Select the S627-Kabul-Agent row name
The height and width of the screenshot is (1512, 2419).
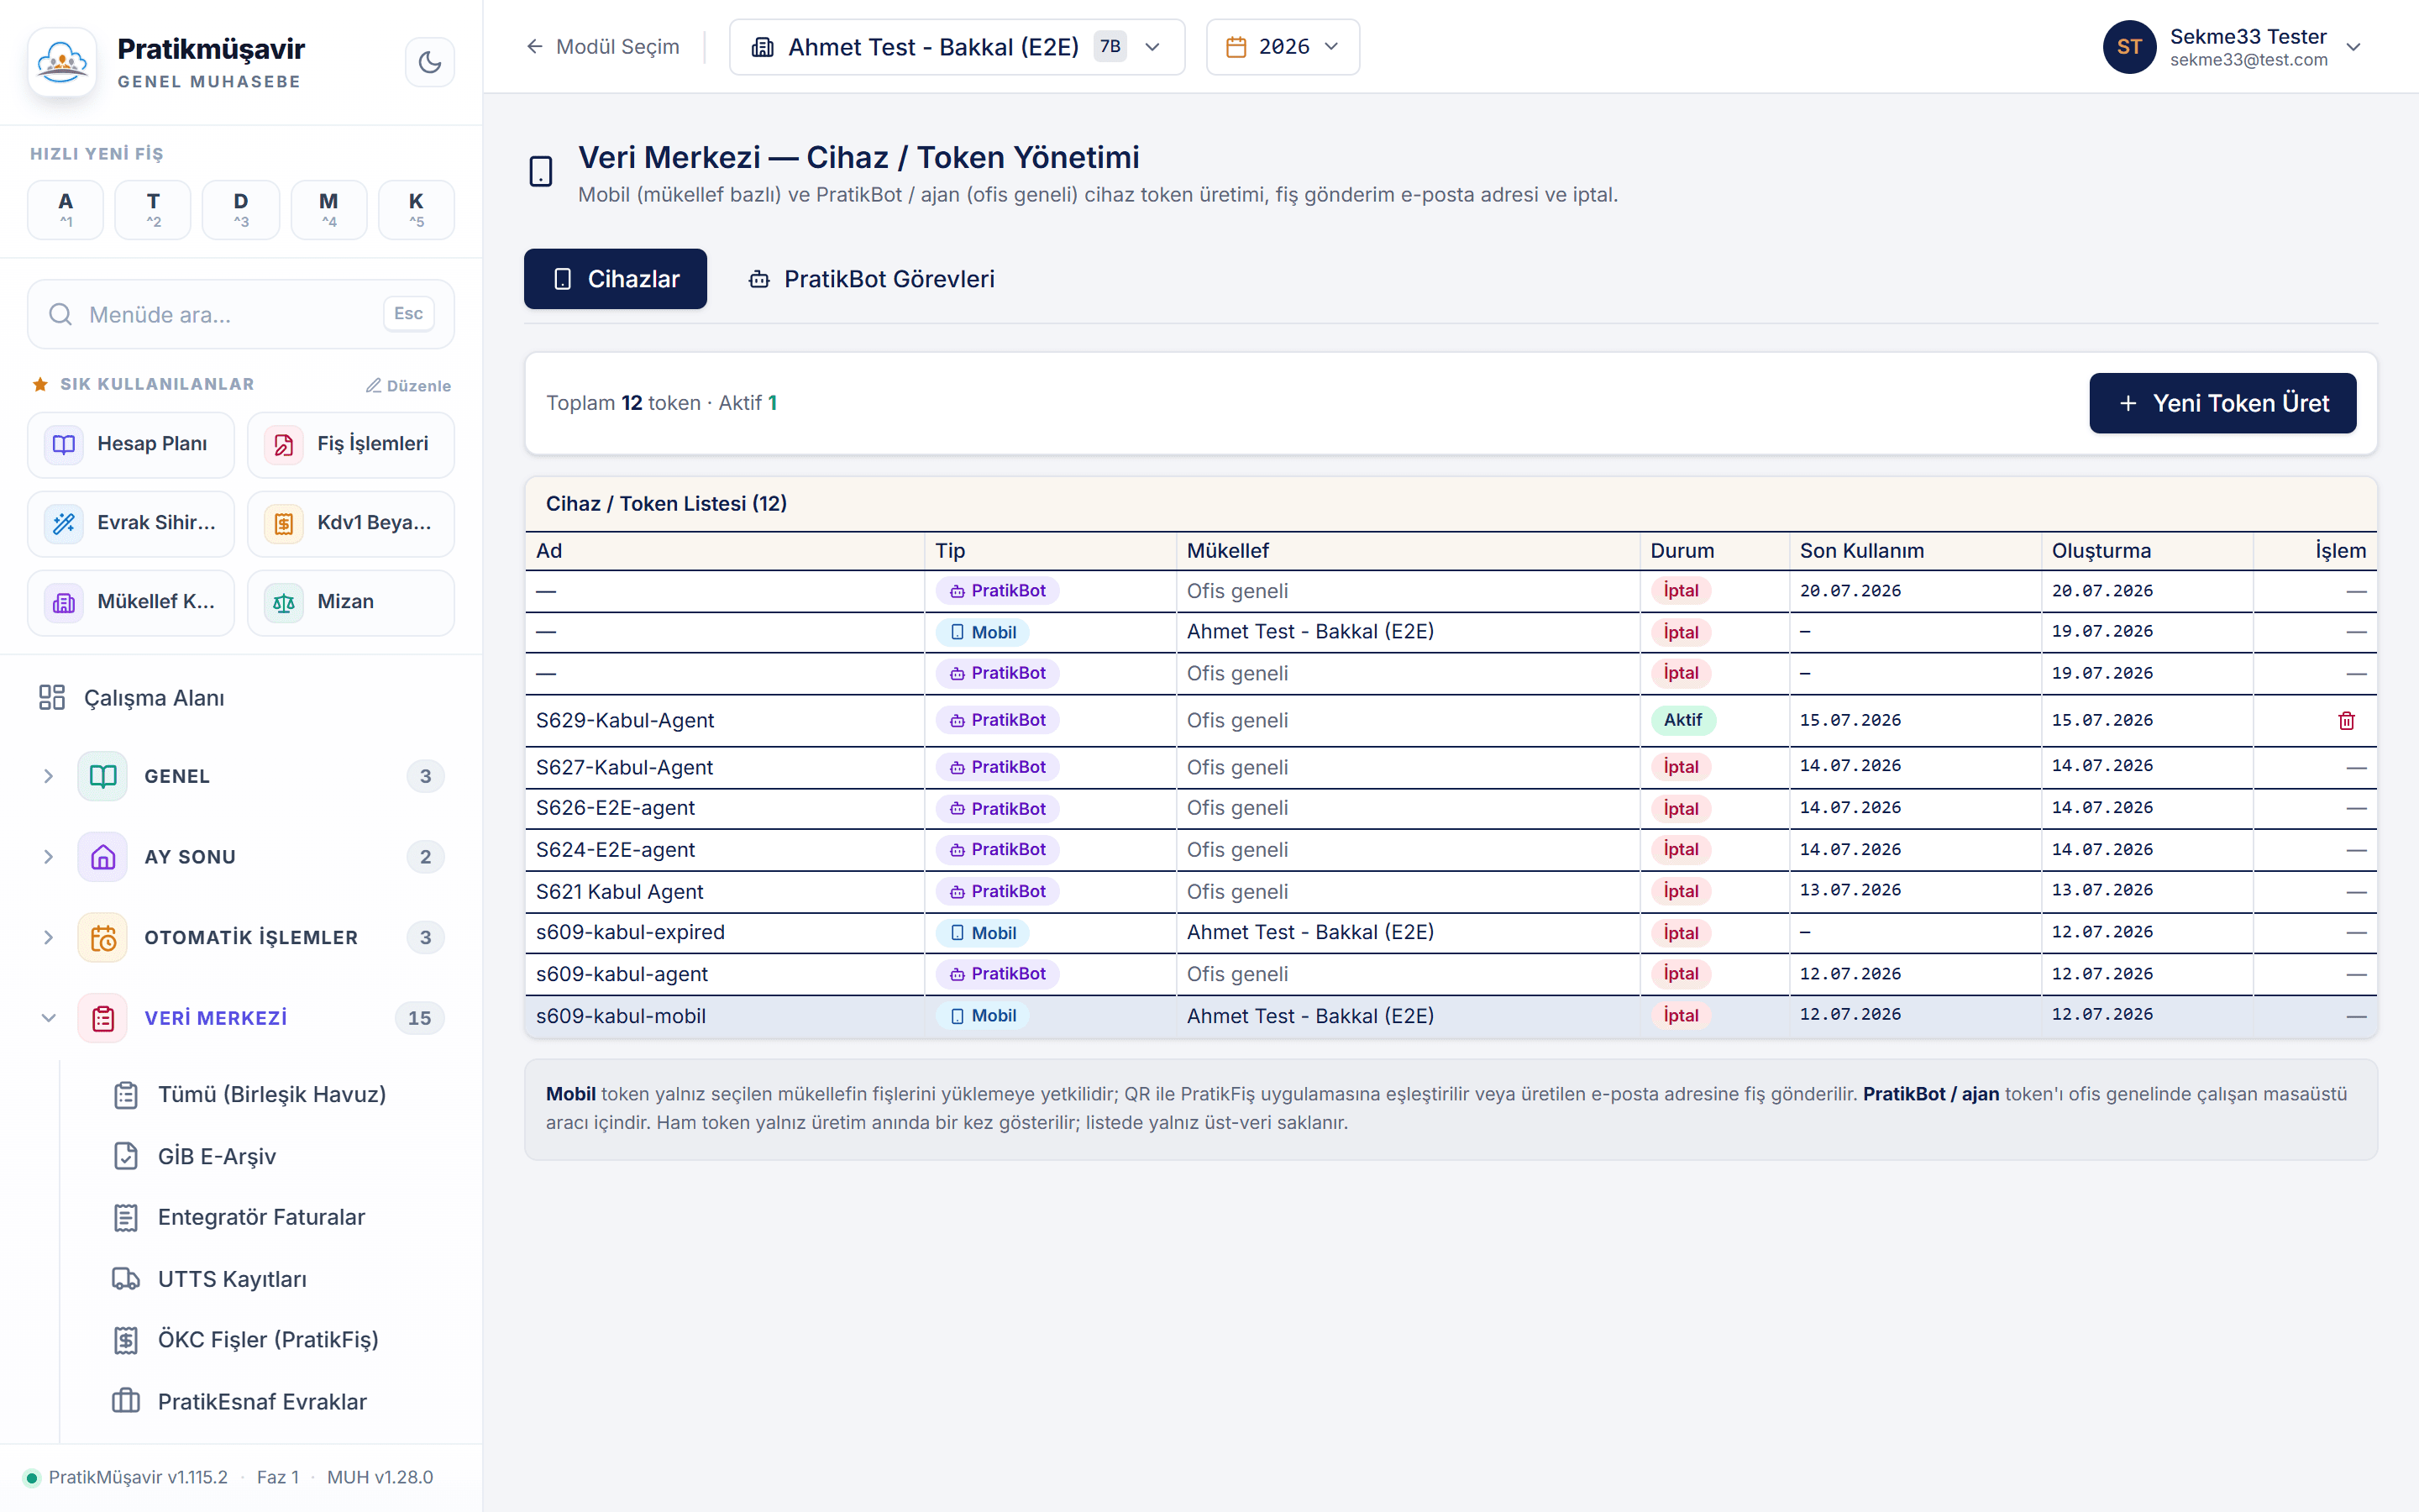pyautogui.click(x=624, y=768)
